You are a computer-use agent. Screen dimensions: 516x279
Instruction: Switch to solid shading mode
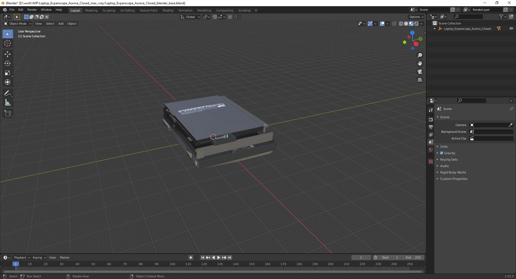click(x=406, y=24)
